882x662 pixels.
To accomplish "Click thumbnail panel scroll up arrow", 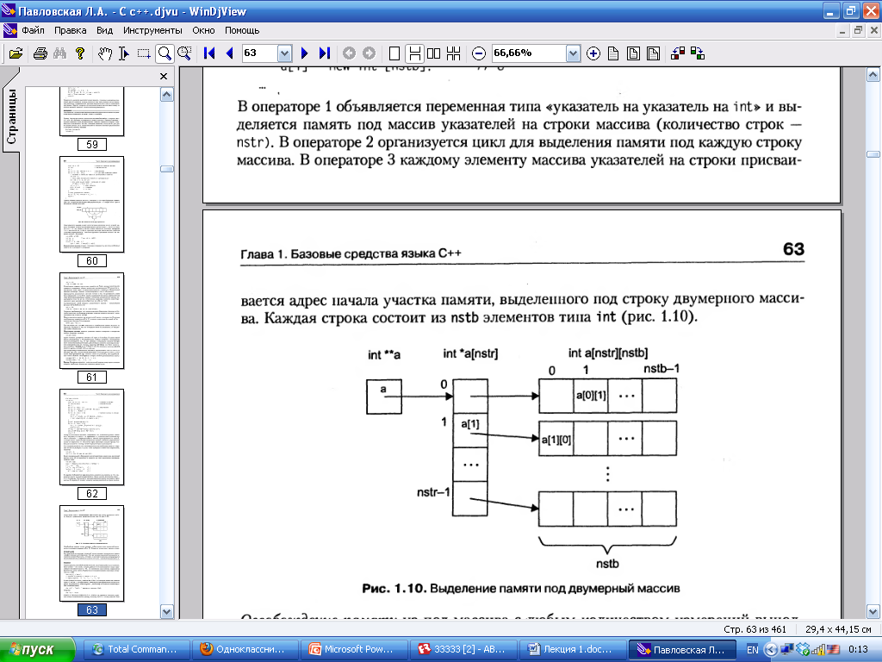I will [166, 94].
